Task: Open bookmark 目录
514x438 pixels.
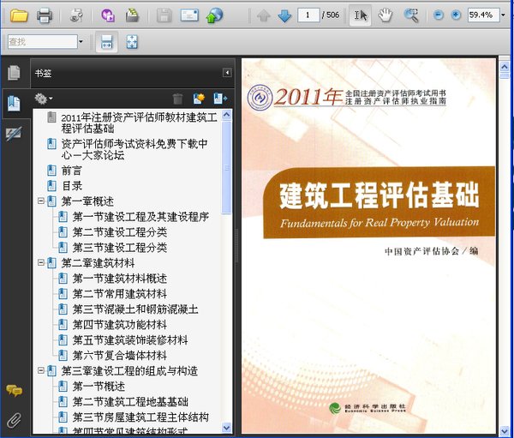Action: (72, 186)
